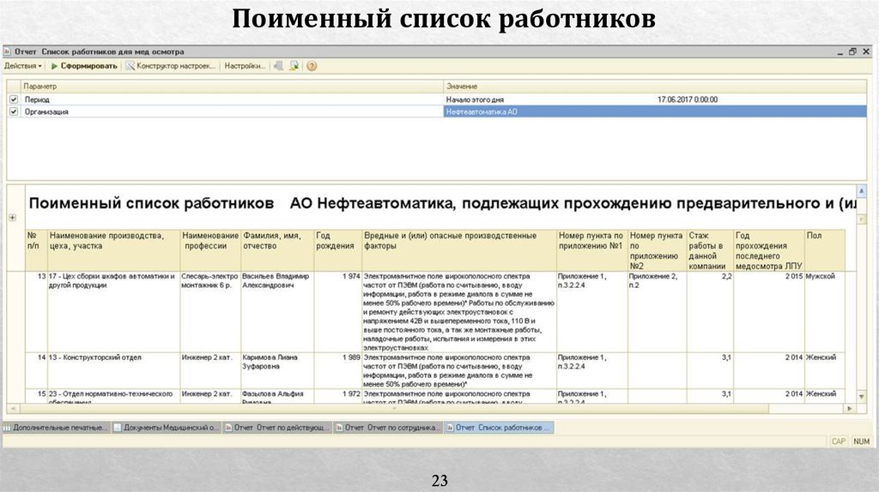Toggle the Период parameter checkbox
Screen dimensions: 879x492
pyautogui.click(x=13, y=99)
